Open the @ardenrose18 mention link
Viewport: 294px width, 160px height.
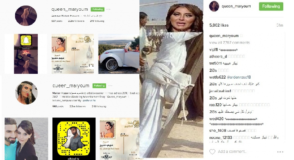click(239, 77)
